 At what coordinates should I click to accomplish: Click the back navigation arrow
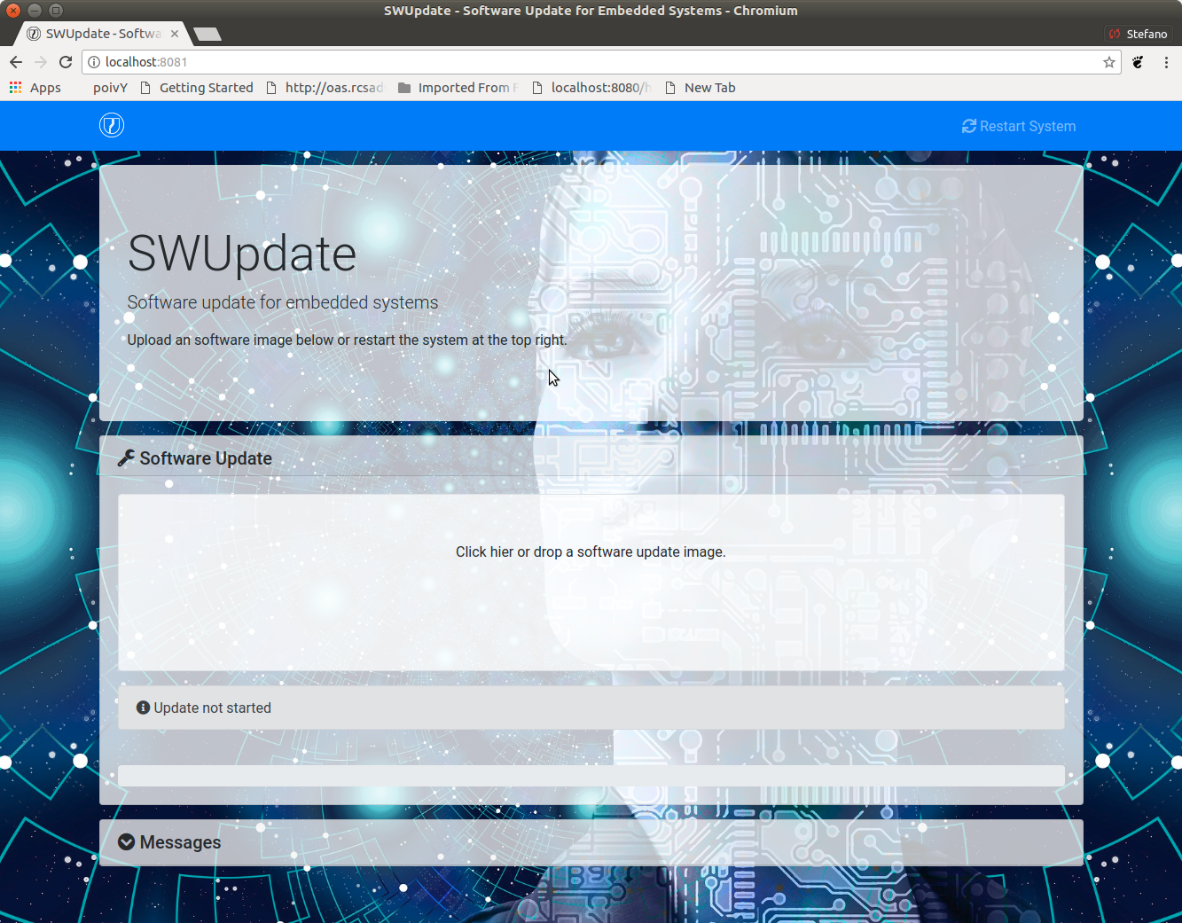[x=16, y=62]
